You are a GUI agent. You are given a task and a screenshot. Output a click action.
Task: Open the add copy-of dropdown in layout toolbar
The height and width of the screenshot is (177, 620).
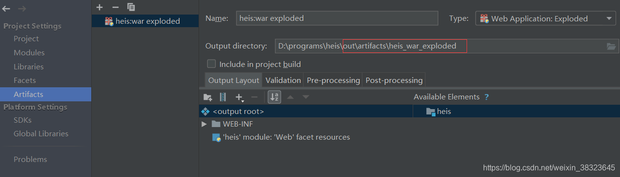(x=240, y=97)
